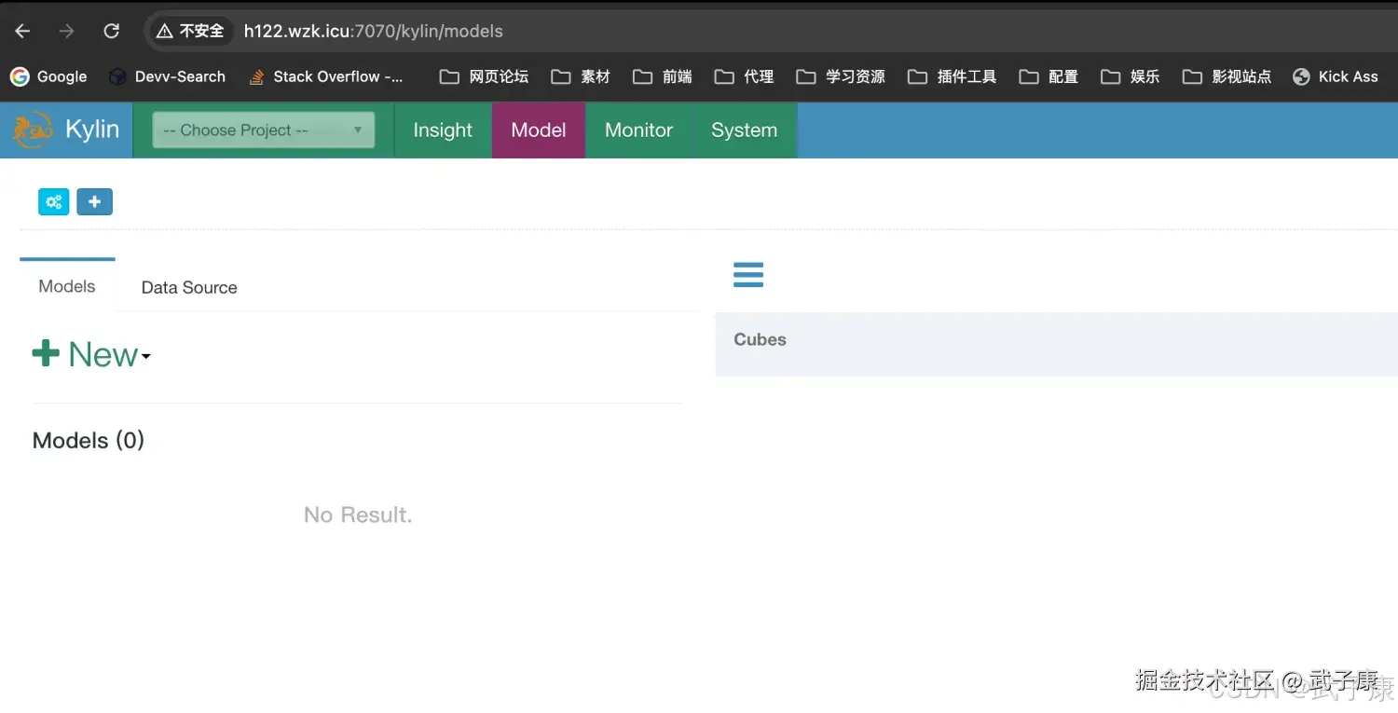
Task: Open the Monitor menu
Action: pos(638,130)
